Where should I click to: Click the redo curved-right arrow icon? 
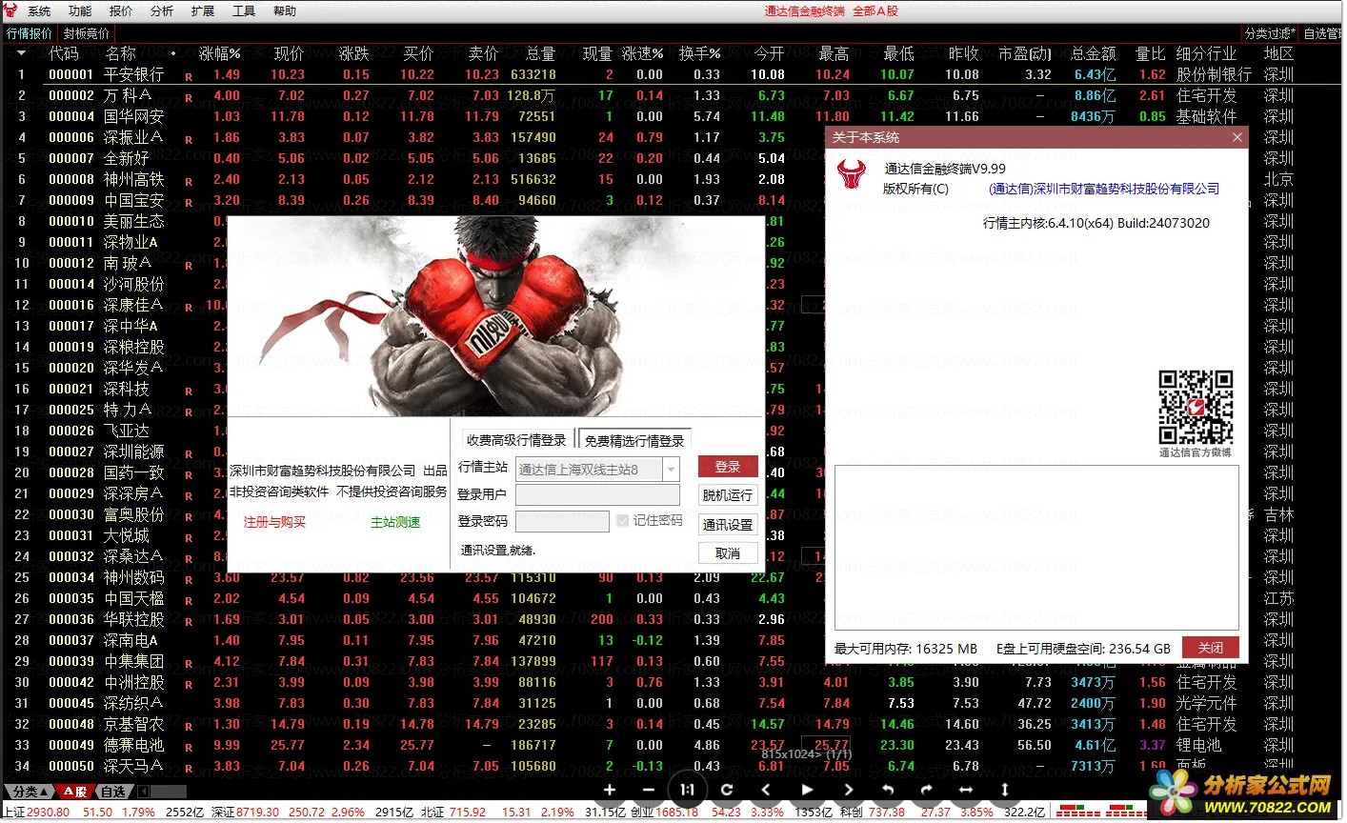coord(926,790)
